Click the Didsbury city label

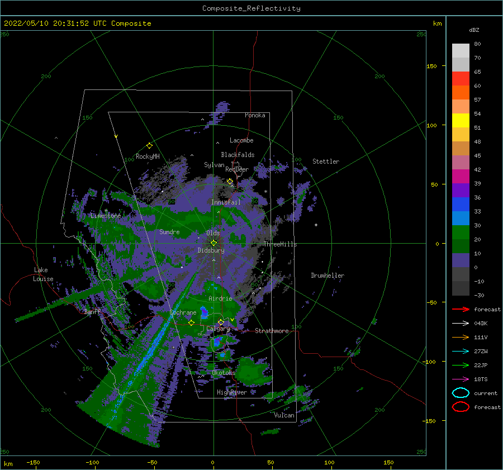tap(211, 250)
